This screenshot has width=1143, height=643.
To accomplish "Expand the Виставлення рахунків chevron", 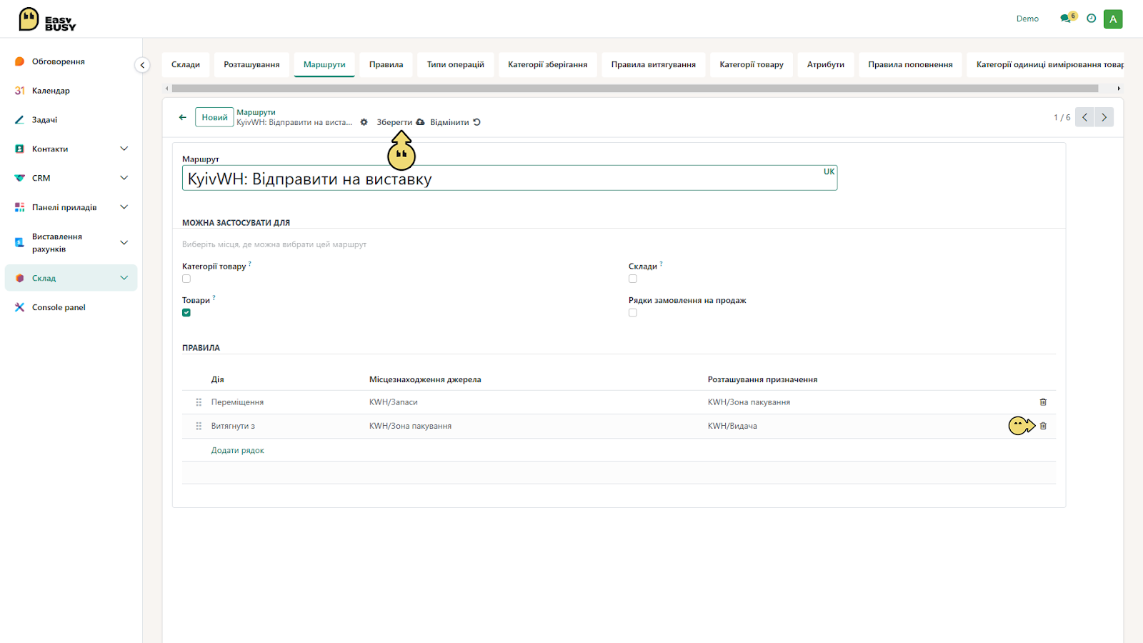I will coord(124,243).
